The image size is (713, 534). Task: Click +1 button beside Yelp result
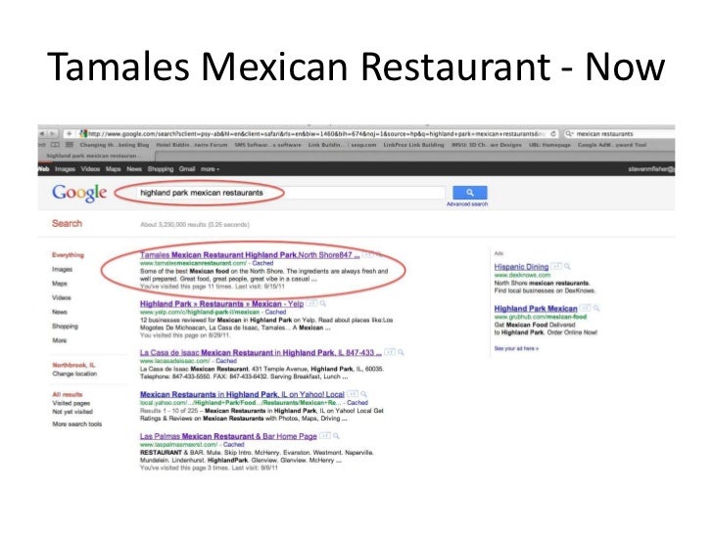(x=311, y=303)
